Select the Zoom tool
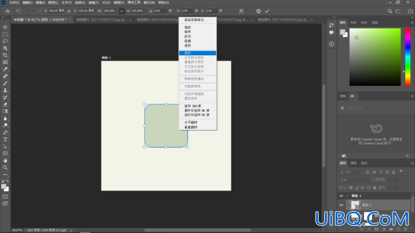This screenshot has height=233, width=415. pos(5,168)
